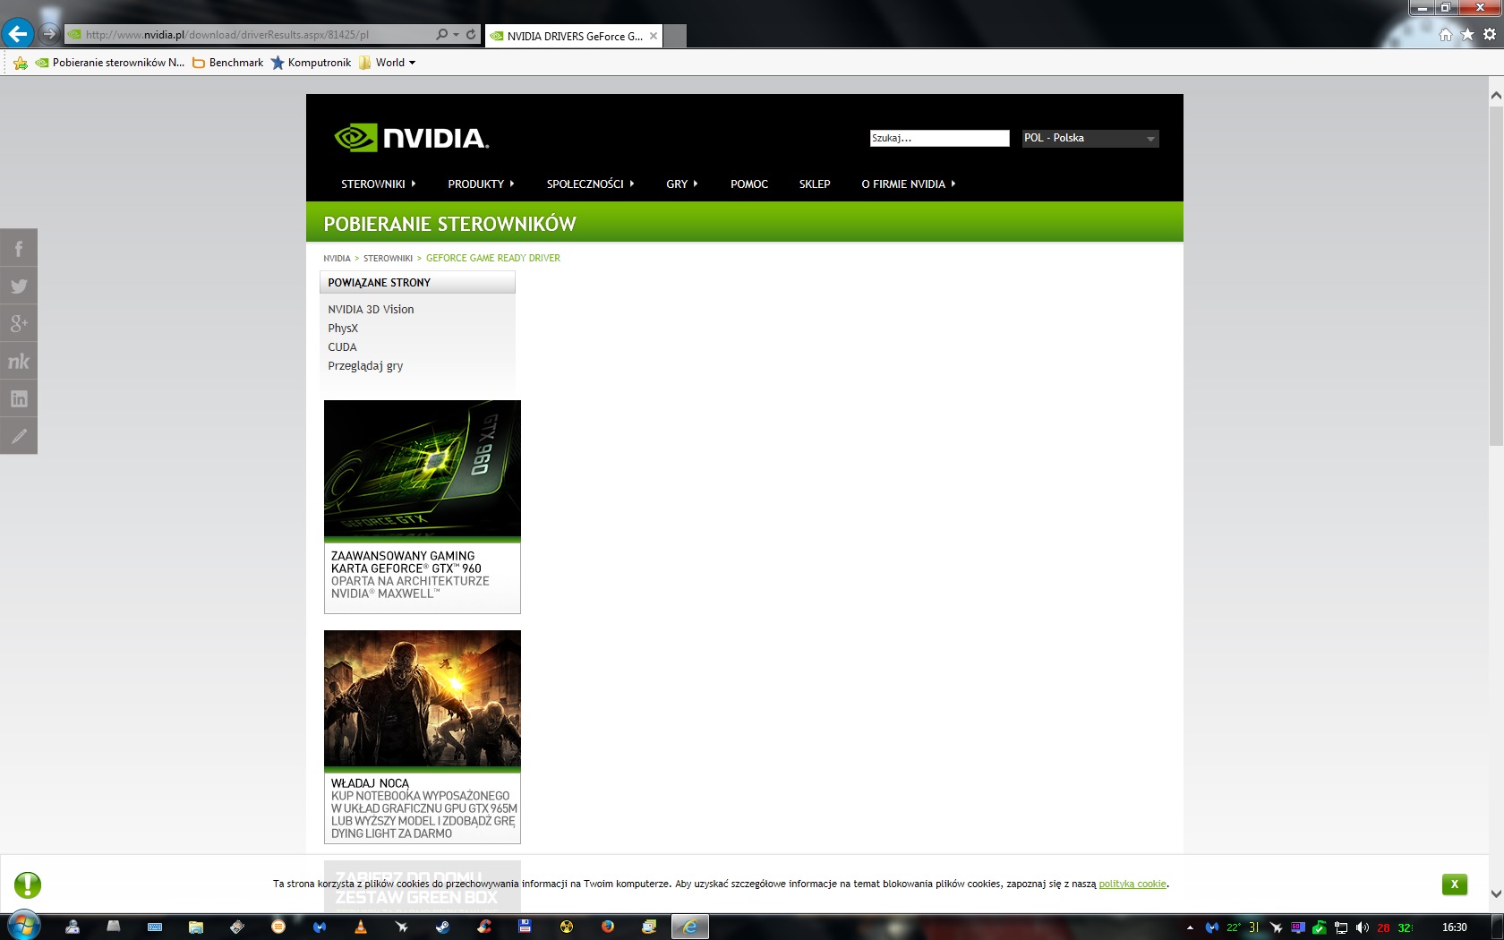Expand the GRY menu
1504x940 pixels.
click(681, 184)
